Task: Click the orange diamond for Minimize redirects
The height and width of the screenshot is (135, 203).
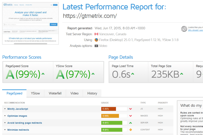Action: click(x=130, y=130)
